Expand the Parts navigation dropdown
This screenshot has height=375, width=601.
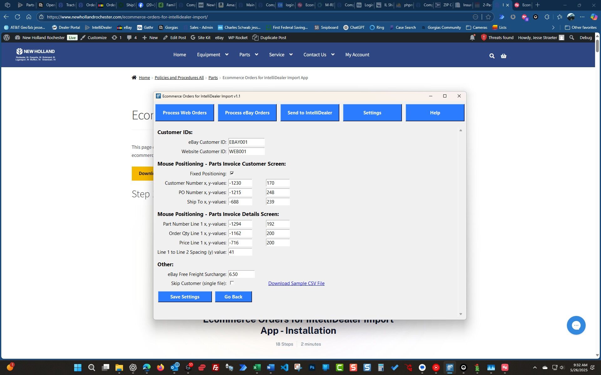256,55
